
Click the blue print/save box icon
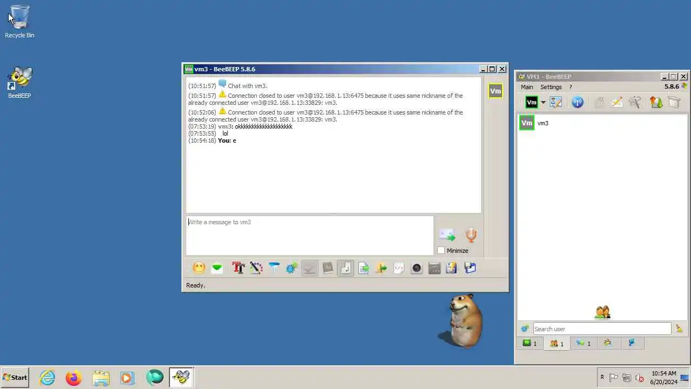pyautogui.click(x=470, y=268)
